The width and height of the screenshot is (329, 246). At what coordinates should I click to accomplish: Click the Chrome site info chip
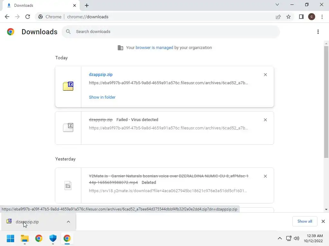[x=50, y=17]
